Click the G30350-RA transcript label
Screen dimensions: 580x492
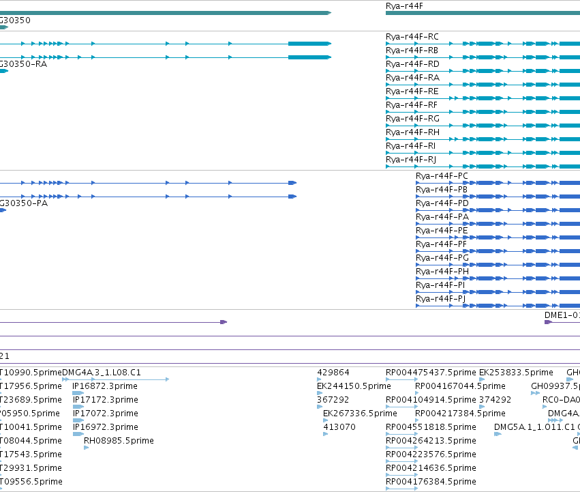tap(23, 64)
